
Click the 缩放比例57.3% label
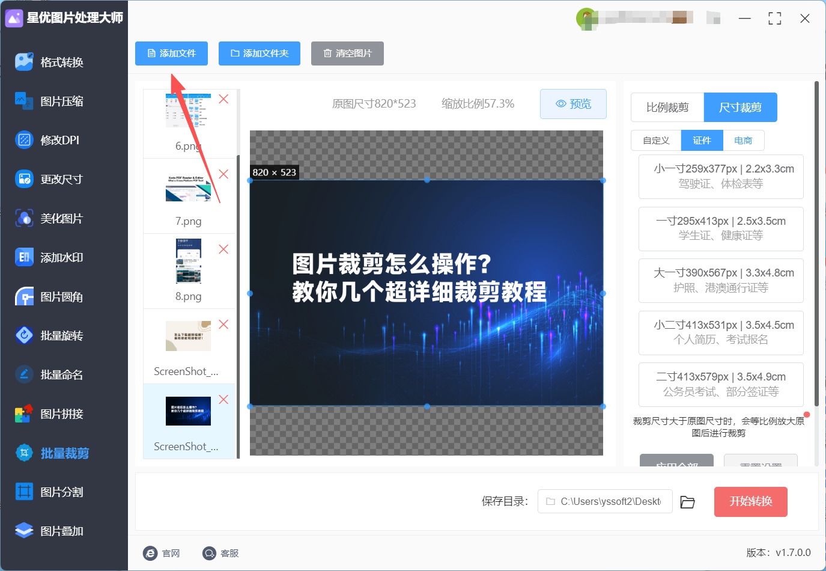click(478, 104)
